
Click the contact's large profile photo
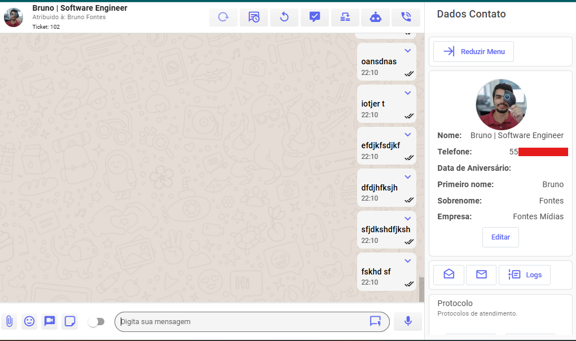point(501,105)
